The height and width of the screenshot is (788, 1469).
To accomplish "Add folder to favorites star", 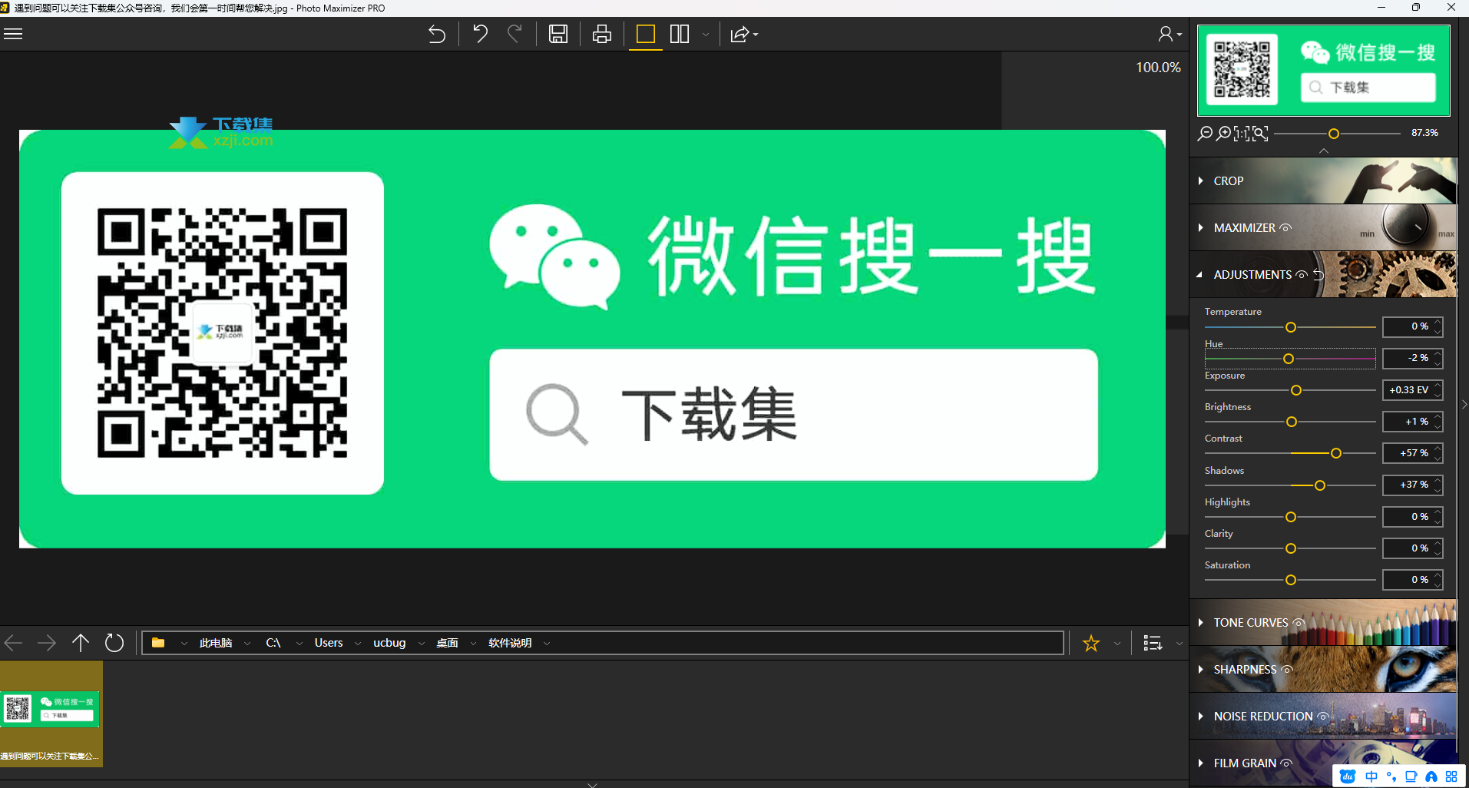I will (x=1091, y=643).
